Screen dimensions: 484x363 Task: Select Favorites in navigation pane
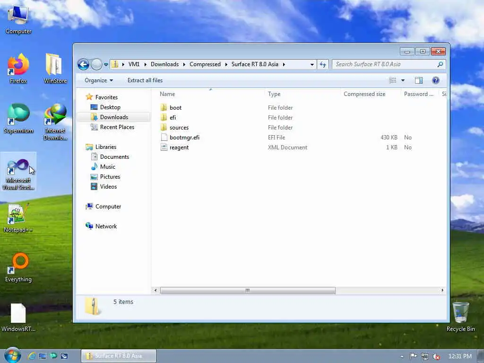[x=106, y=97]
